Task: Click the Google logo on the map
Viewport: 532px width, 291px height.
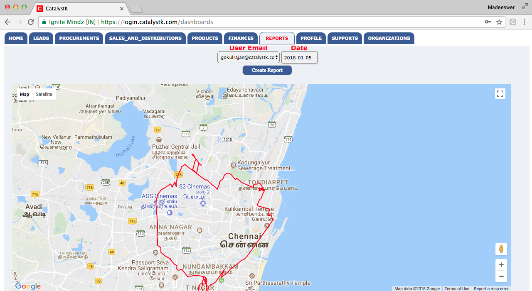Action: (28, 286)
